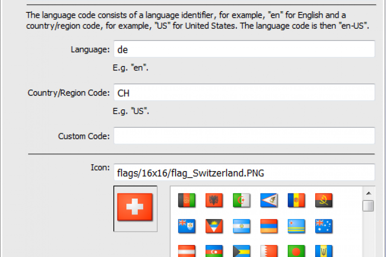Click the Language field containing "de"
Viewport: 386px width, 257px height.
[x=244, y=49]
